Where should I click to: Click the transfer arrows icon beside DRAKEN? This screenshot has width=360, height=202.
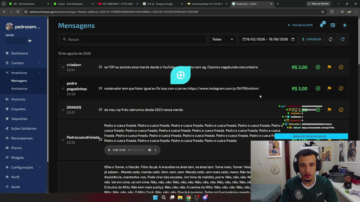click(x=63, y=110)
